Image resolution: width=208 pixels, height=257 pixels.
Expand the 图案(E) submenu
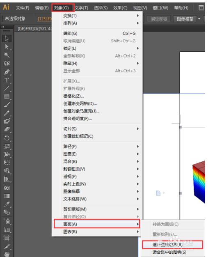coord(97,154)
